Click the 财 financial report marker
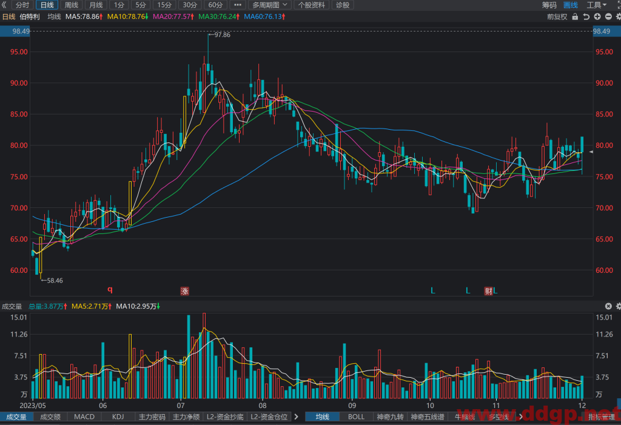 488,291
